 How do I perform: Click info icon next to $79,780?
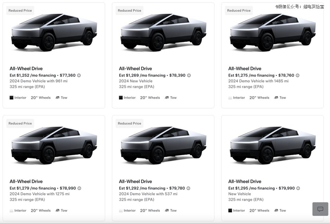(188, 188)
